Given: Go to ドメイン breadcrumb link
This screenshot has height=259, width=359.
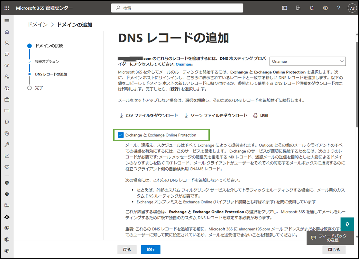Looking at the screenshot, I should (38, 24).
